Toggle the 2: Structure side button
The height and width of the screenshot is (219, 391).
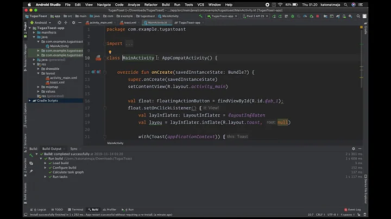point(25,143)
